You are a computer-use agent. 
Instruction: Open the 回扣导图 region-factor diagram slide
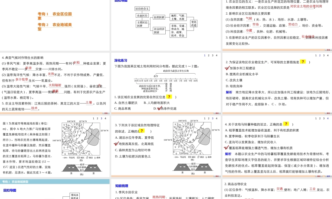click(166, 25)
